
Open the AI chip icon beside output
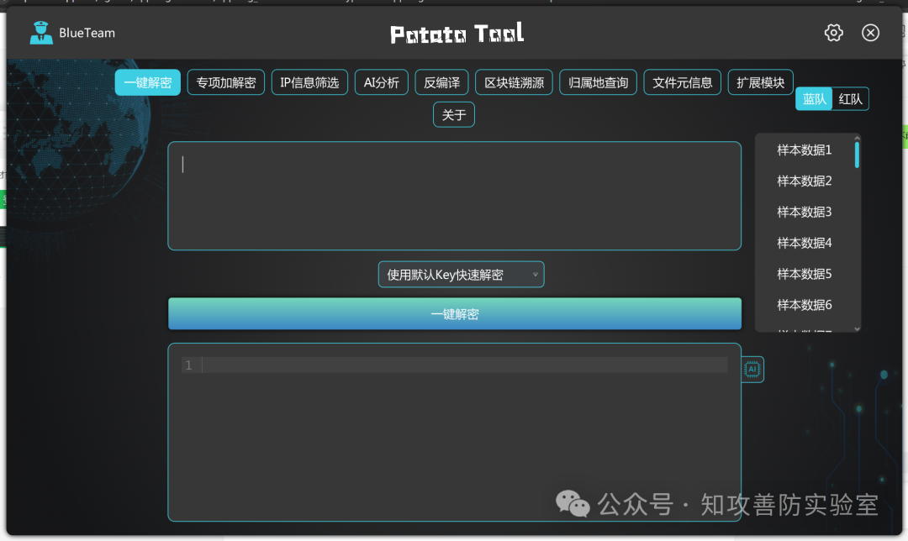pos(752,369)
